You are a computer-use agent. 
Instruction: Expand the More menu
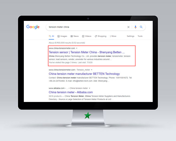click(x=113, y=36)
